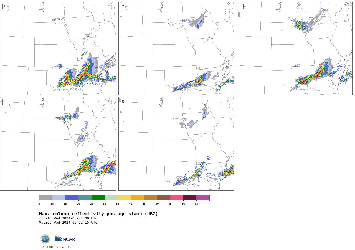Click the purple 65+ dBZ swatch
Image resolution: width=355 pixels, height=250 pixels.
203,198
